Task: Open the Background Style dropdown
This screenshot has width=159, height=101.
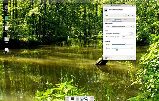Action: tap(122, 26)
